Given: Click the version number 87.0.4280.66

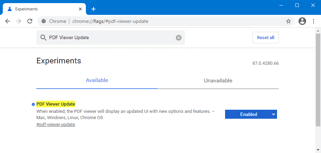Looking at the screenshot, I should [266, 63].
